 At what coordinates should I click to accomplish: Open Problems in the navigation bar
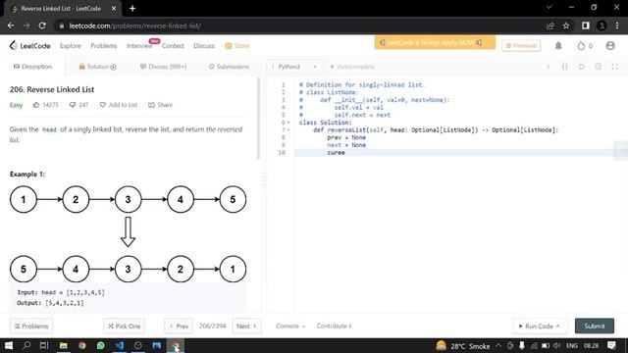pos(104,46)
